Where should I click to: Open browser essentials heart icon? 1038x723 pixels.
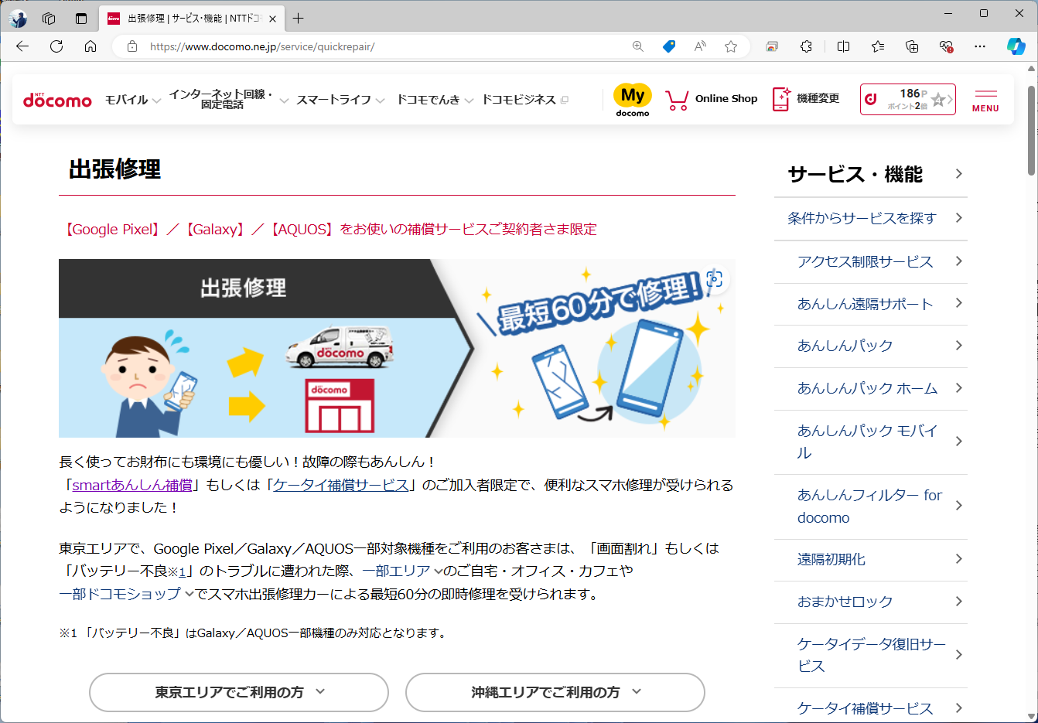[946, 46]
